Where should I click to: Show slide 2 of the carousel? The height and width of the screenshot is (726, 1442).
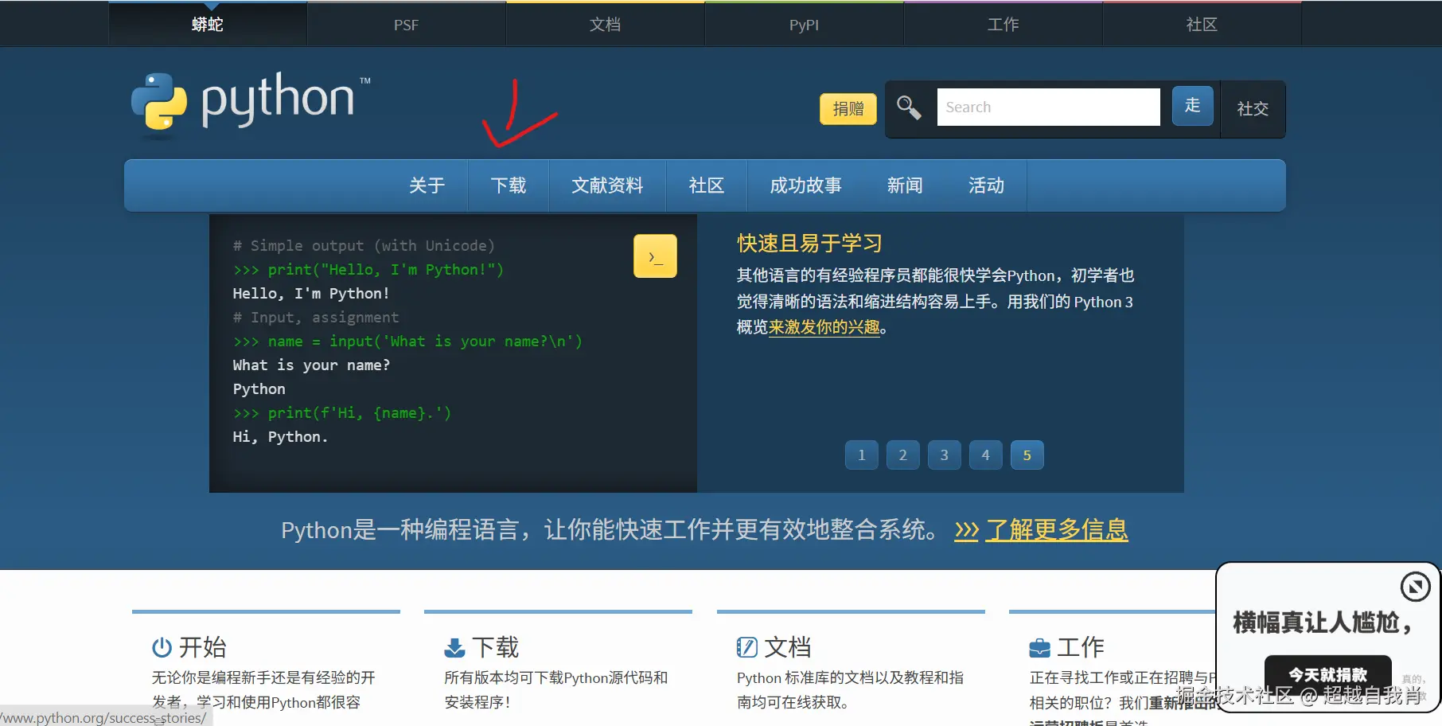click(903, 455)
